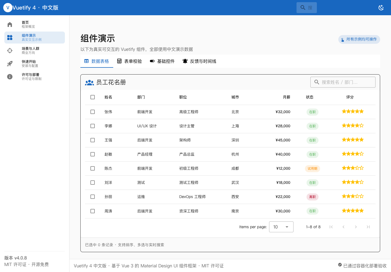Select the checkbox for 李娜
The width and height of the screenshot is (391, 272).
click(x=93, y=126)
